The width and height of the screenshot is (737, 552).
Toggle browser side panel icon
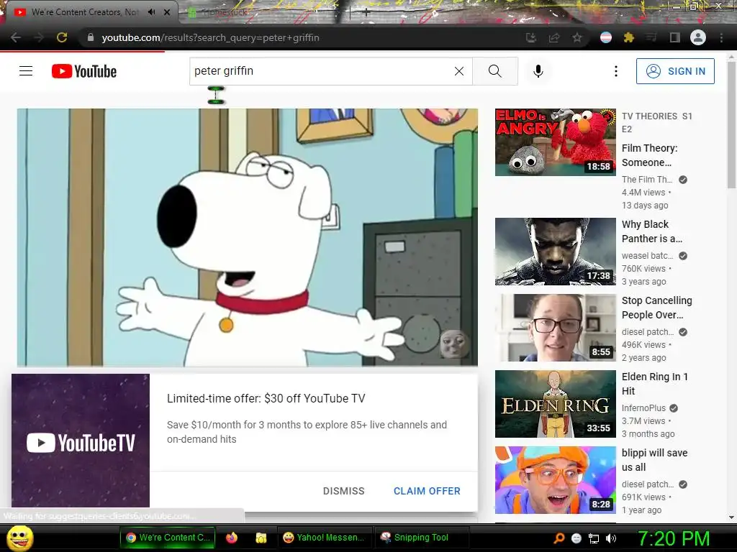click(675, 37)
